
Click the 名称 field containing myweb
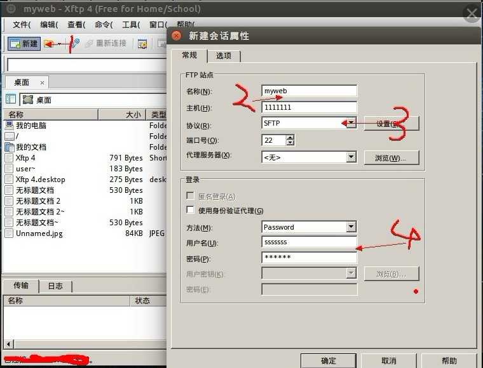point(310,91)
